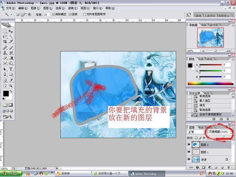
Task: Select the Hand tool
Action: pos(5,85)
